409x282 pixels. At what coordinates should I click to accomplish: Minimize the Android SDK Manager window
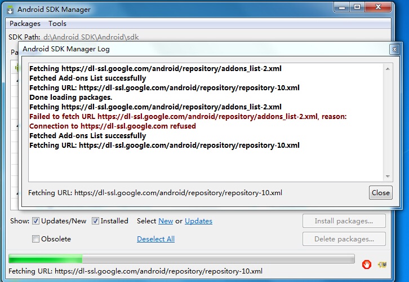(x=342, y=7)
